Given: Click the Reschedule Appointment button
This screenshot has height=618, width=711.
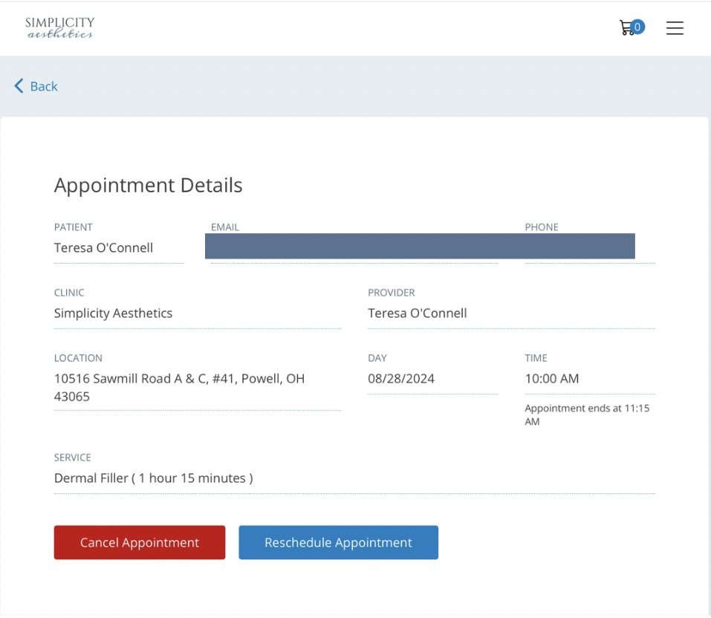Looking at the screenshot, I should (x=338, y=542).
